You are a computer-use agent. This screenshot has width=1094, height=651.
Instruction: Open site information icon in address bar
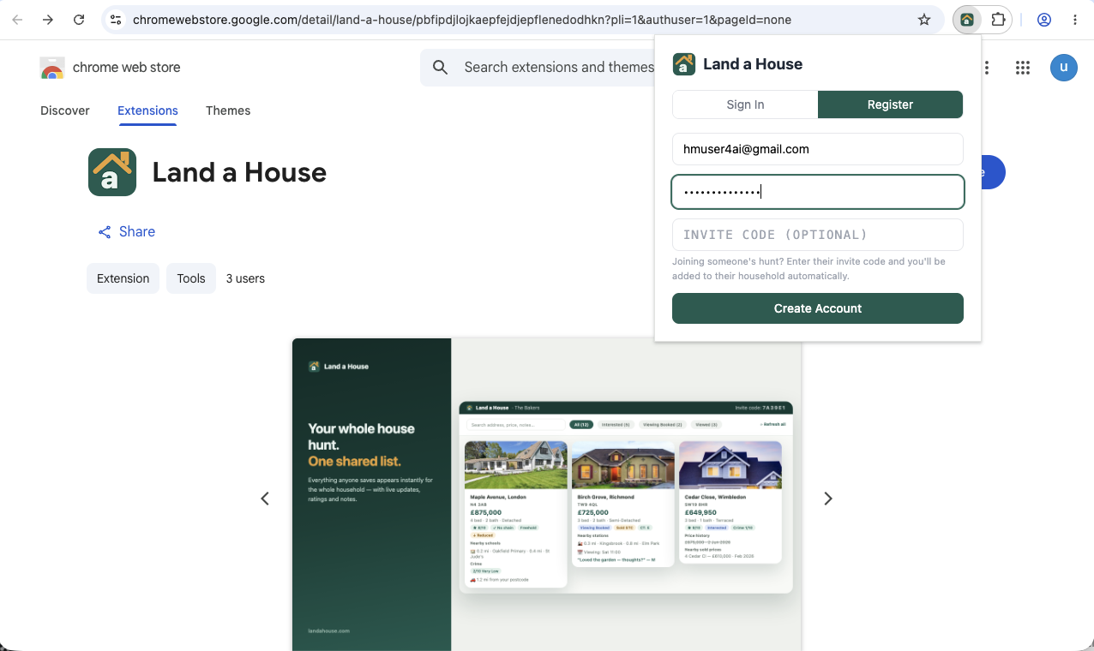tap(116, 20)
